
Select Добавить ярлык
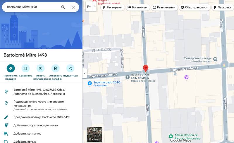41,141
